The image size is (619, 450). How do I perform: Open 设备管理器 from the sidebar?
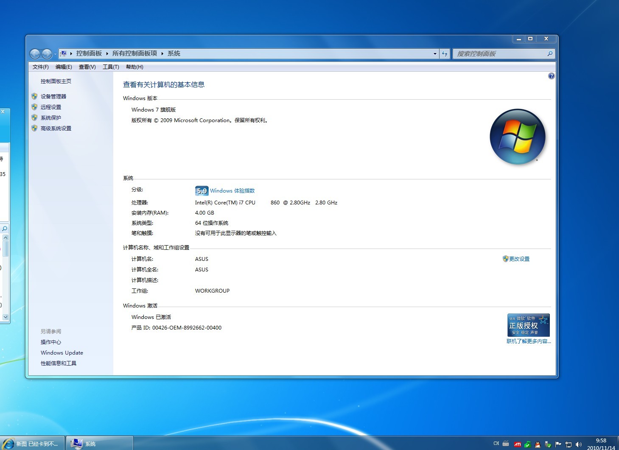(x=53, y=97)
